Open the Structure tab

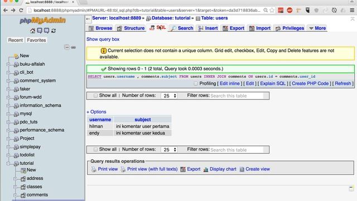click(x=131, y=28)
